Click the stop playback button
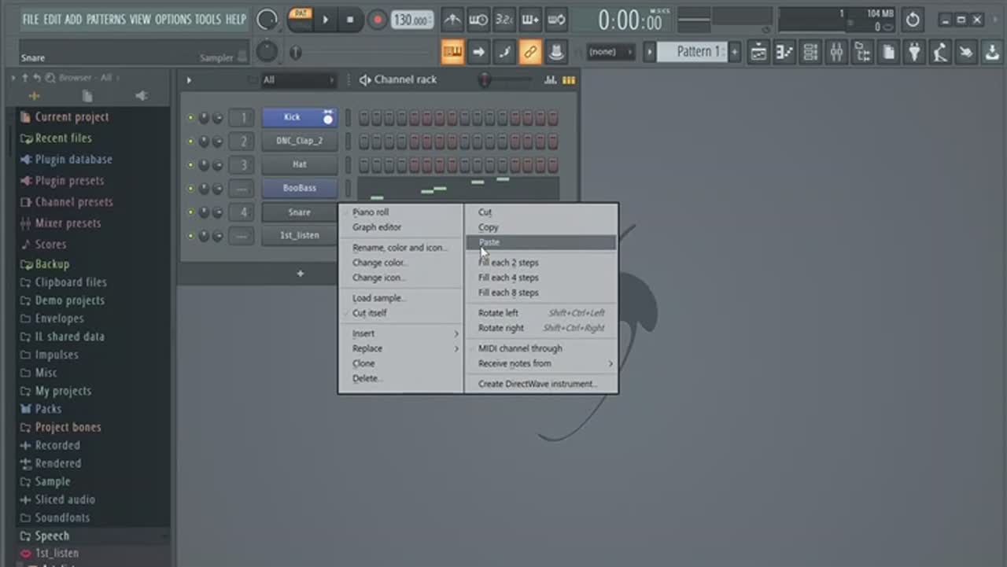Viewport: 1007px width, 567px height. pyautogui.click(x=350, y=20)
